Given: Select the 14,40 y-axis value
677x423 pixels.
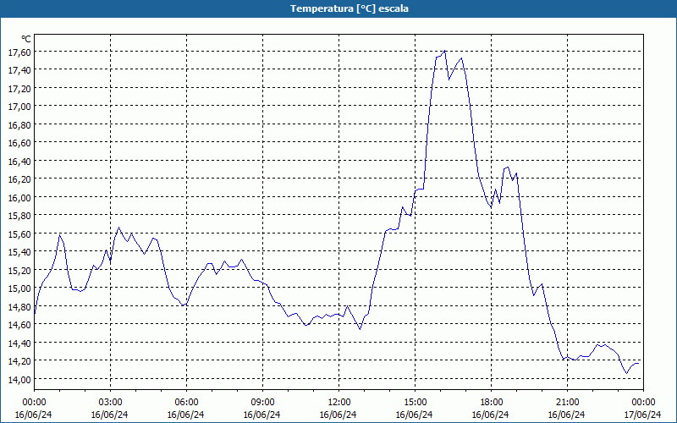Looking at the screenshot, I should pos(19,343).
